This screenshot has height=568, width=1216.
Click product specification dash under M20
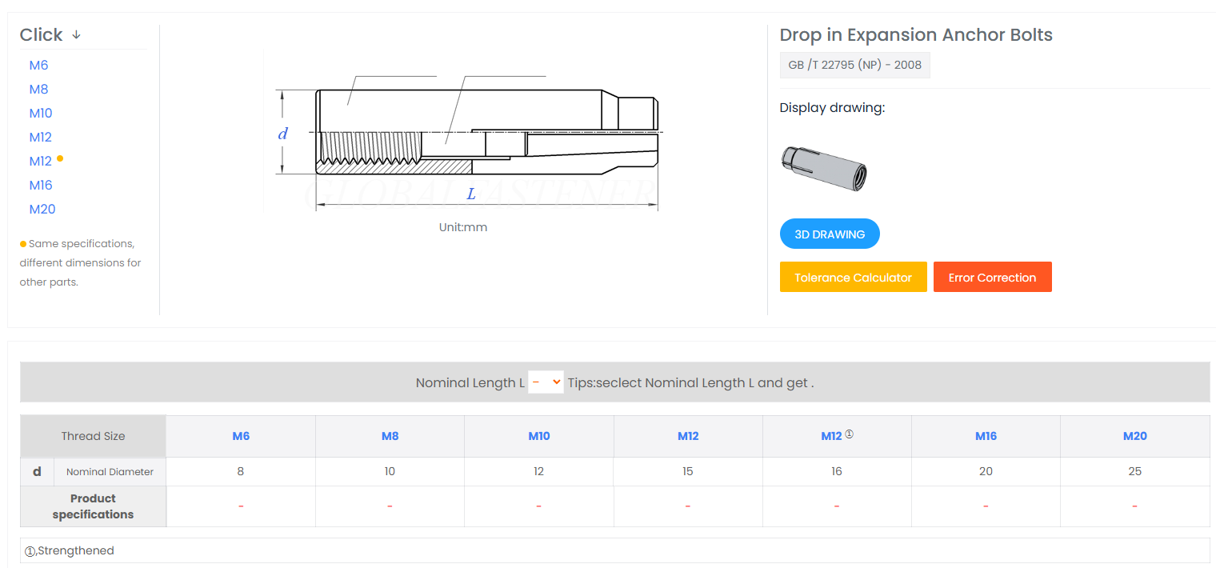tap(1134, 506)
